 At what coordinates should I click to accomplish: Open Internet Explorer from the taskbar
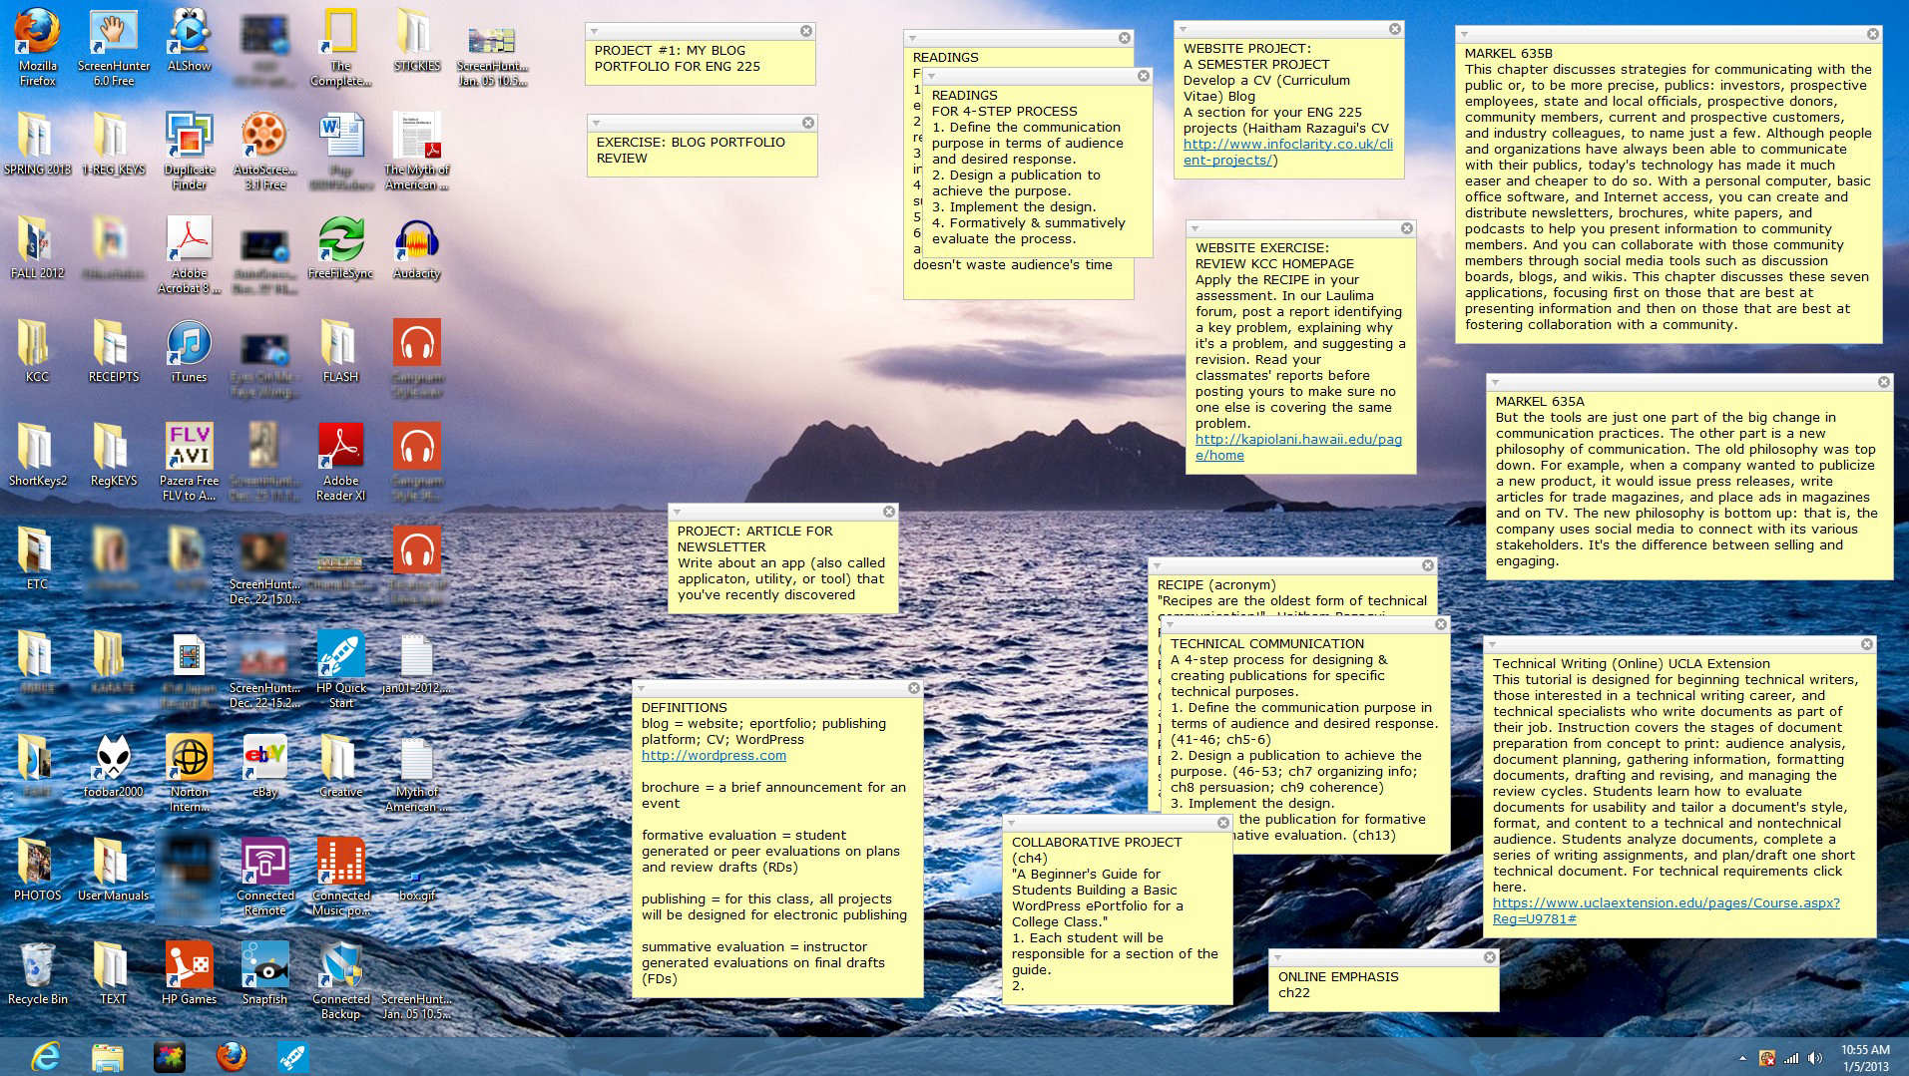[x=45, y=1056]
